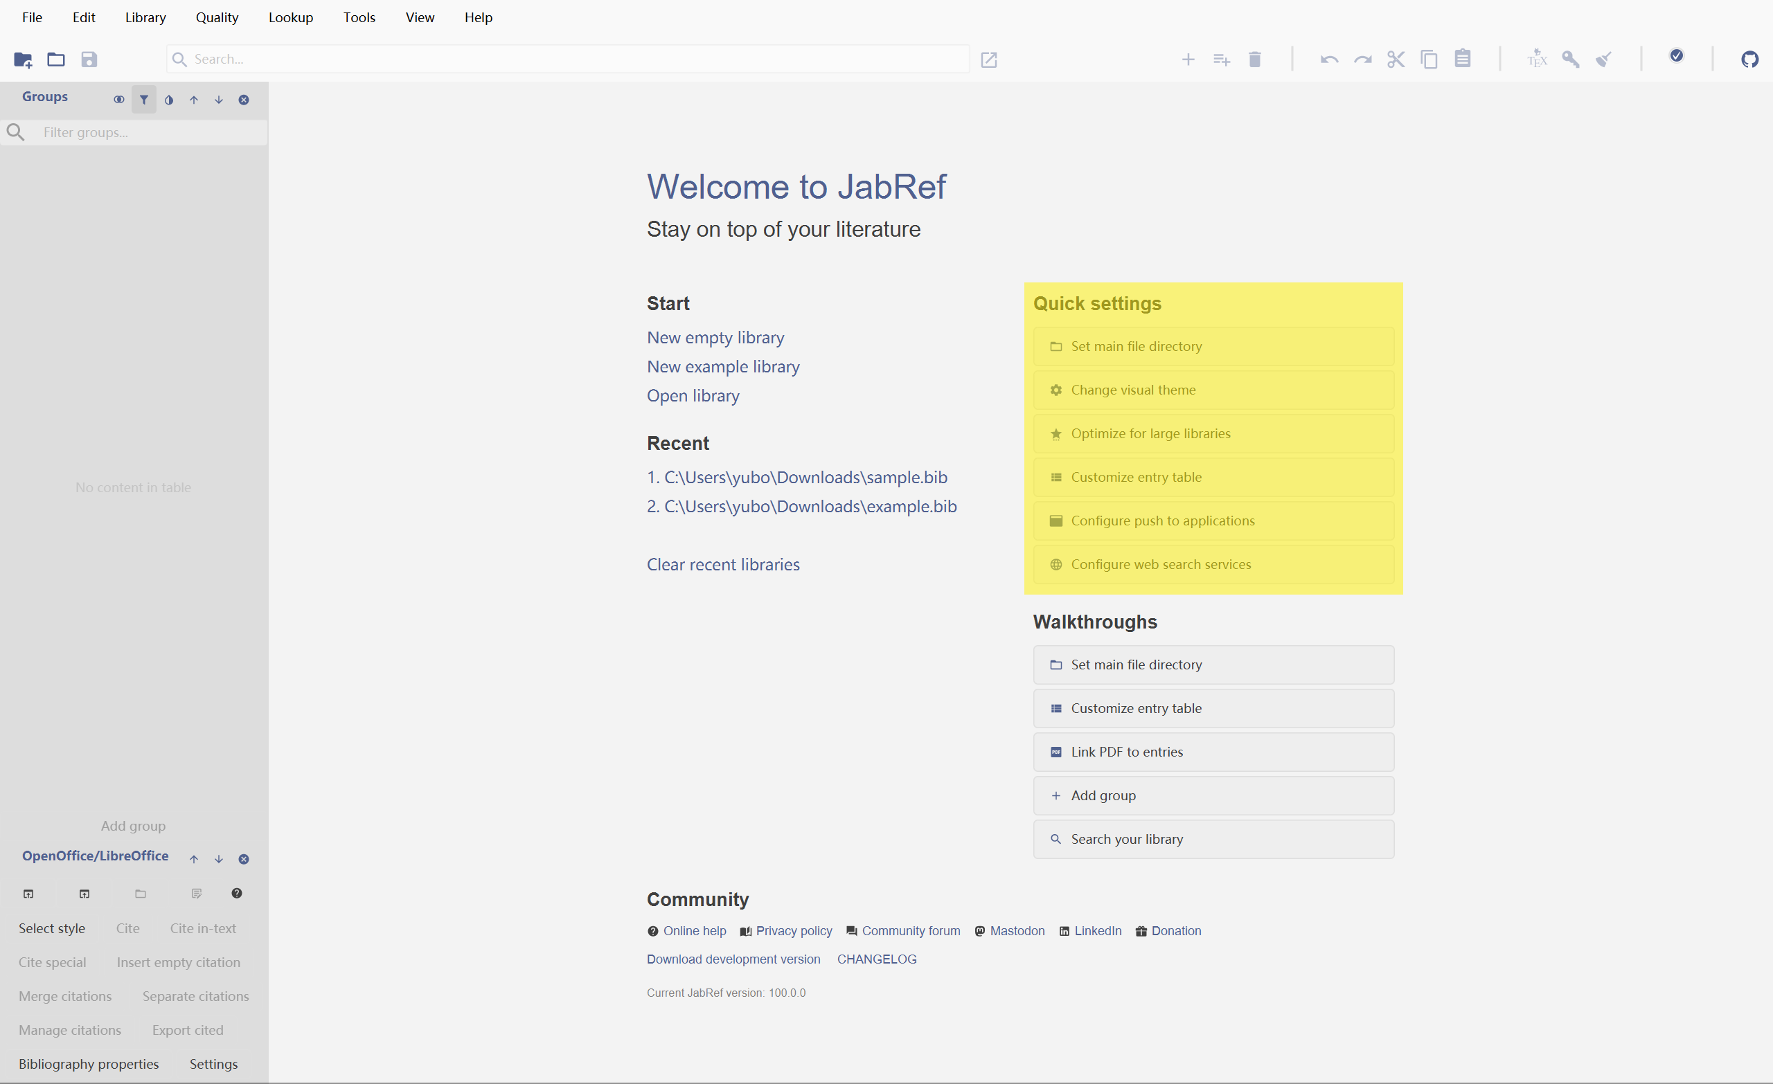This screenshot has height=1084, width=1773.
Task: Click the Filter groups input field
Action: 134,133
